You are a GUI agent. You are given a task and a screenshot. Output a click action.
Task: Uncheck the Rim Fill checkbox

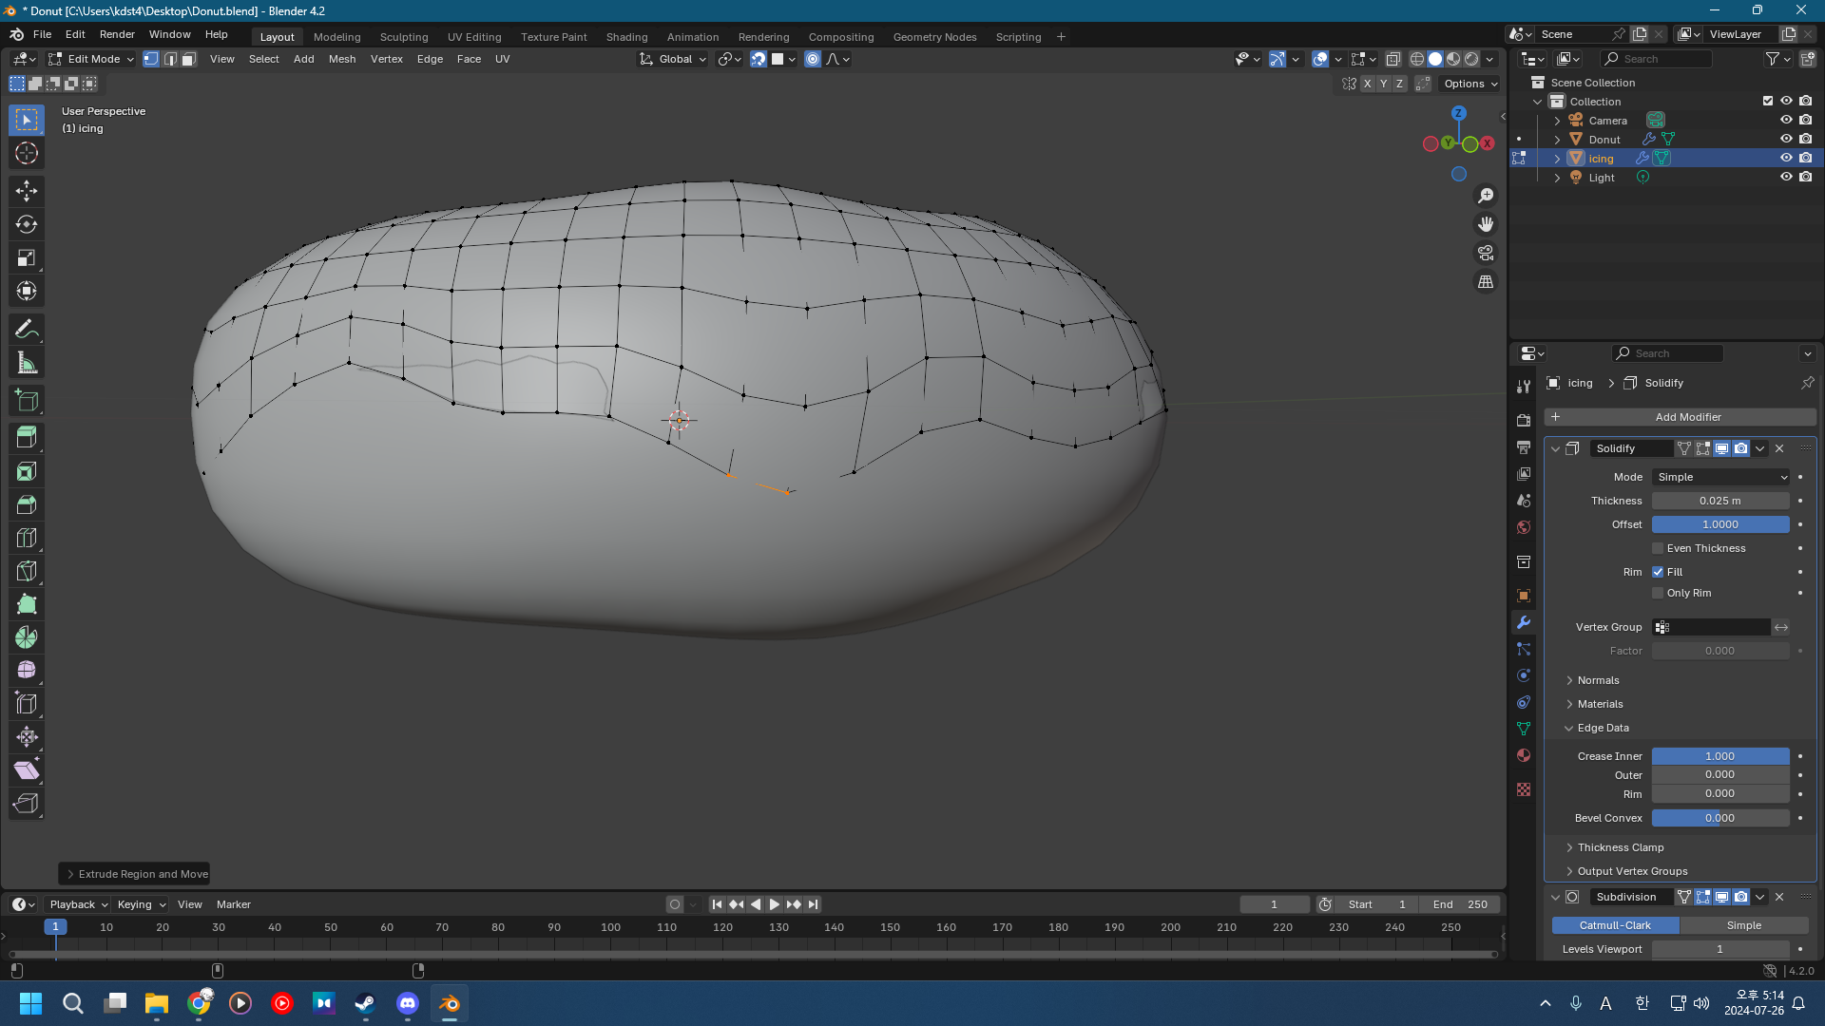(x=1658, y=572)
